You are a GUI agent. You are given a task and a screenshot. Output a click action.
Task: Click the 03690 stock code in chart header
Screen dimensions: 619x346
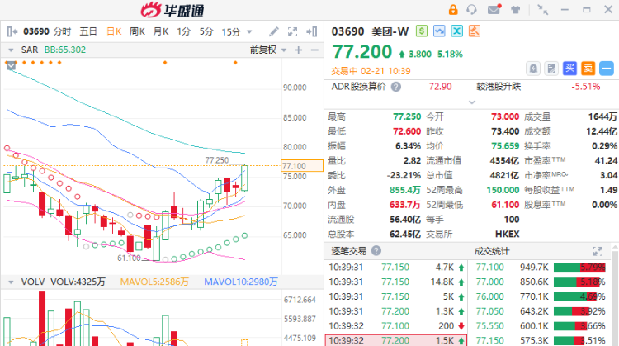point(36,31)
